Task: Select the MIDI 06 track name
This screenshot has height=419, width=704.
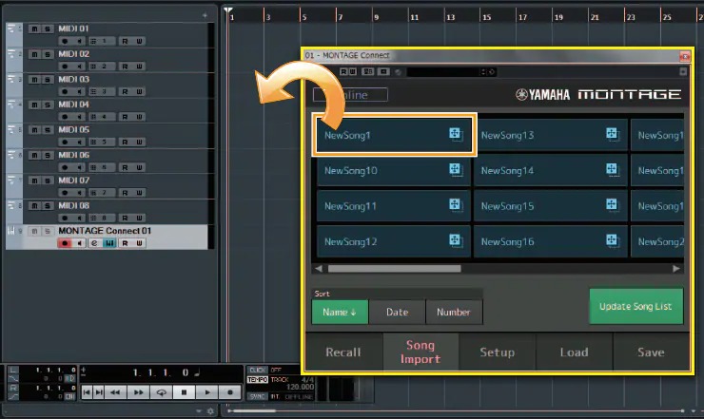Action: [73, 155]
